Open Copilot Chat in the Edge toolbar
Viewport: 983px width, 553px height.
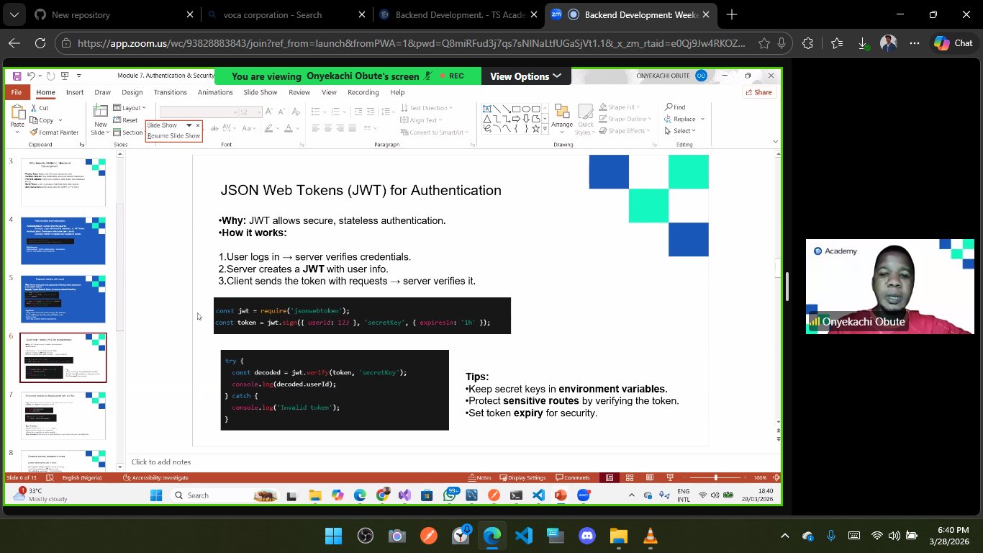pos(953,43)
